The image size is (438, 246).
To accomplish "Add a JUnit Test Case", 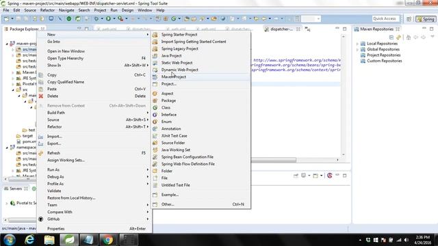I will (x=201, y=136).
